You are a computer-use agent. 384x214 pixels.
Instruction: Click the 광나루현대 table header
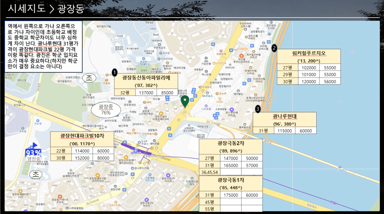coord(285,116)
